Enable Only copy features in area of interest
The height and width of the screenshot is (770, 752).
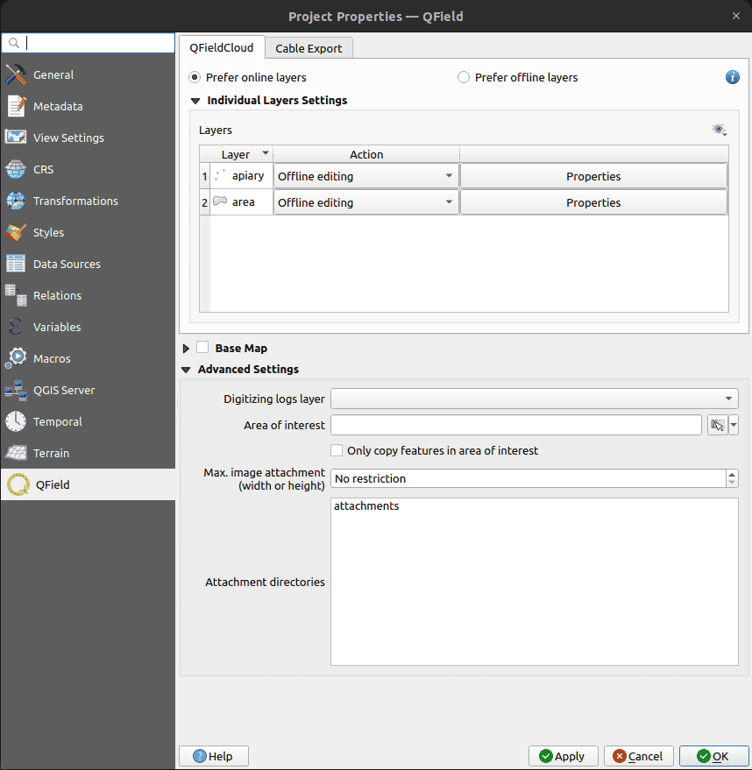tap(337, 450)
